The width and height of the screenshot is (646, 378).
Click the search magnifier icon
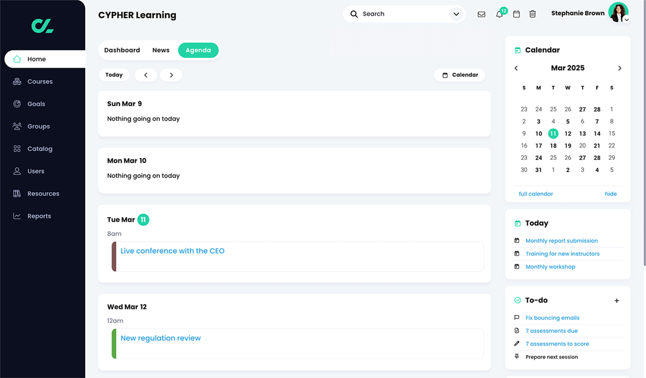pyautogui.click(x=354, y=14)
